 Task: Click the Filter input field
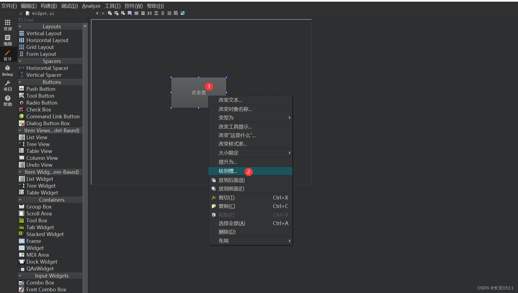coord(52,20)
